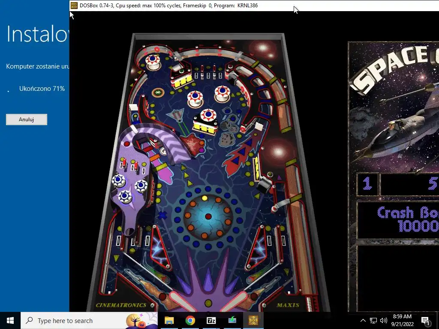Open notification center icon

click(426, 320)
